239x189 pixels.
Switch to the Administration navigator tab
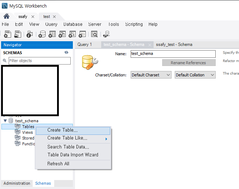(x=17, y=183)
